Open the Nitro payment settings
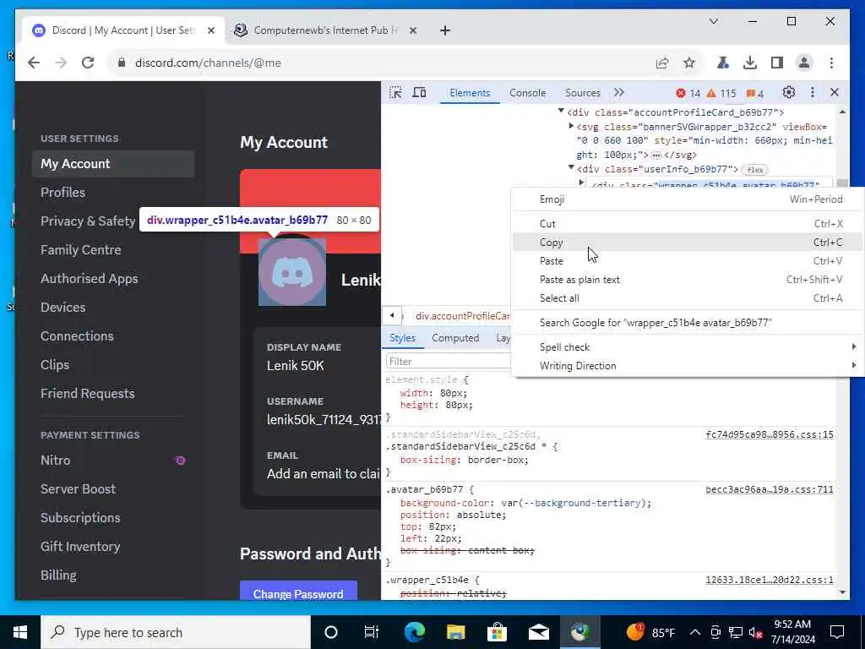This screenshot has width=865, height=649. pos(113,461)
